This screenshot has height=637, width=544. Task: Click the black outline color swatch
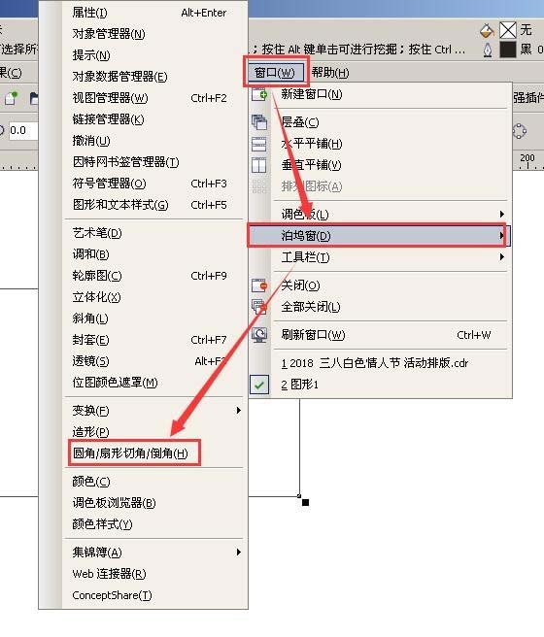(507, 50)
